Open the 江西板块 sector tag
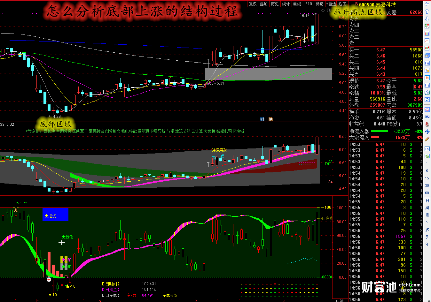Screen dimensions: 431x302 pos(47,132)
